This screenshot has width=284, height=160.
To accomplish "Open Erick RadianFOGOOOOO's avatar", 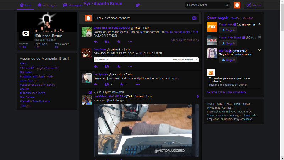I will [x=87, y=32].
